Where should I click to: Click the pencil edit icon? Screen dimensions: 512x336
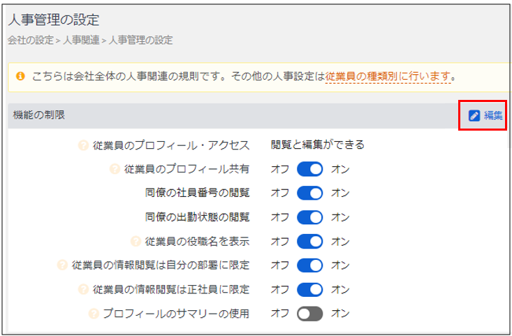[x=474, y=115]
